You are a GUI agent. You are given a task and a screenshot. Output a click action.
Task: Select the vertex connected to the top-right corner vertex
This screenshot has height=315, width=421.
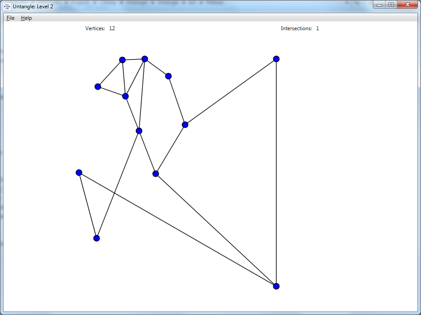point(185,124)
